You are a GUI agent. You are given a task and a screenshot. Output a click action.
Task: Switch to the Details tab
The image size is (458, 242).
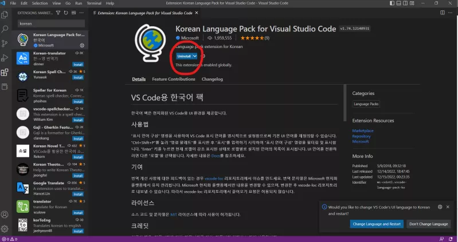click(x=139, y=79)
